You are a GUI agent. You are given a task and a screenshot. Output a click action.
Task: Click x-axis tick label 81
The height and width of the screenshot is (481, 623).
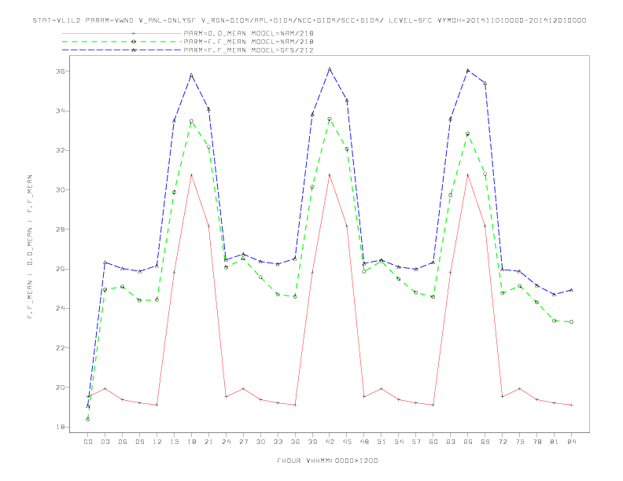tap(555, 442)
